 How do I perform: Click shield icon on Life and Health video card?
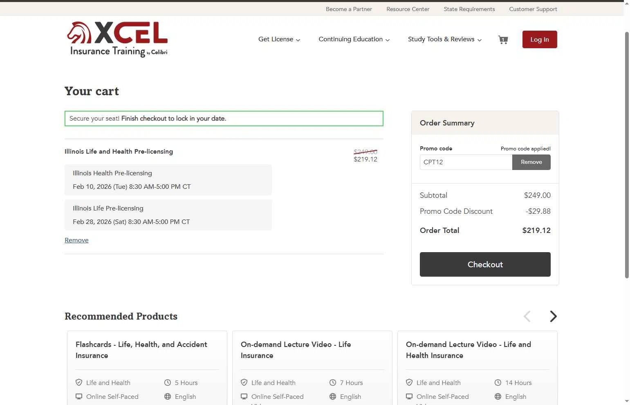coord(409,383)
